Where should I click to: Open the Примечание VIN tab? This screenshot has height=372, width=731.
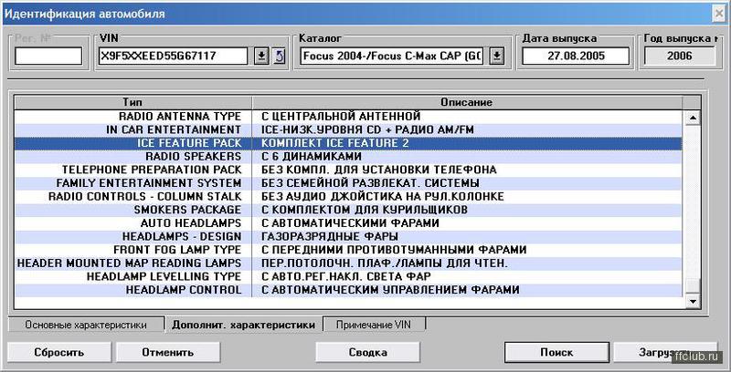click(x=374, y=325)
